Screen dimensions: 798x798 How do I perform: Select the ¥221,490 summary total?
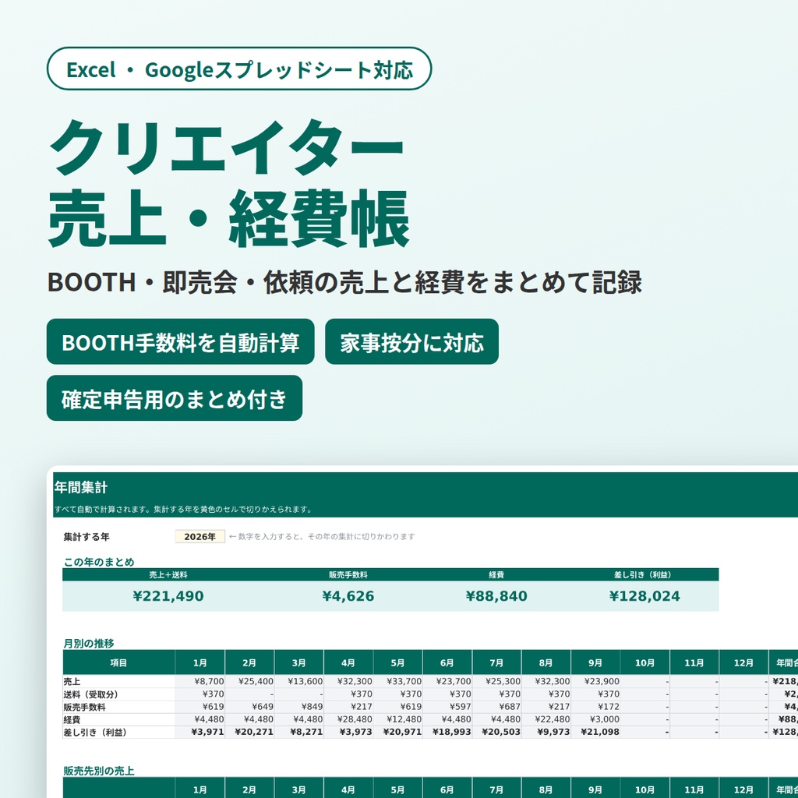pyautogui.click(x=168, y=596)
